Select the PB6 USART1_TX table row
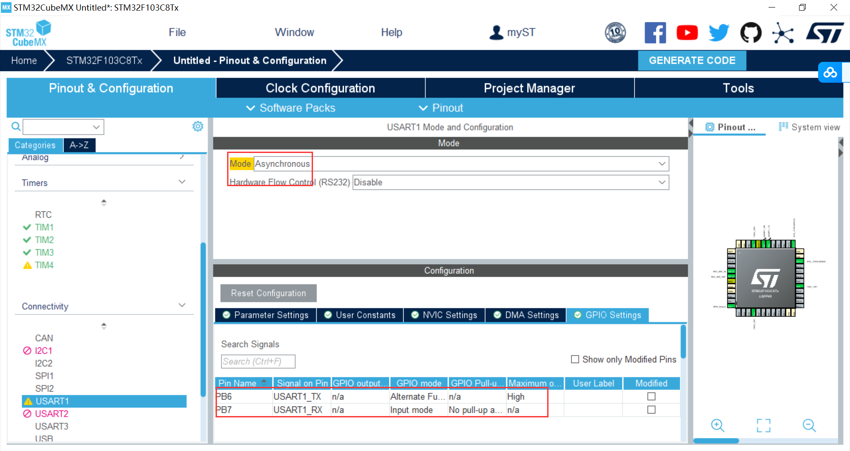 447,397
